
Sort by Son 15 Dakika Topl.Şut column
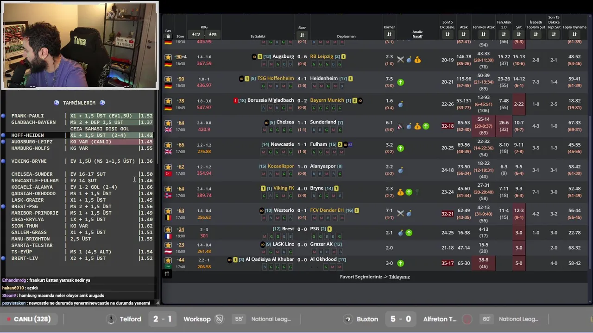click(x=554, y=34)
